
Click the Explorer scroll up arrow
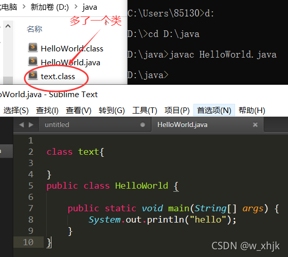coord(8,26)
